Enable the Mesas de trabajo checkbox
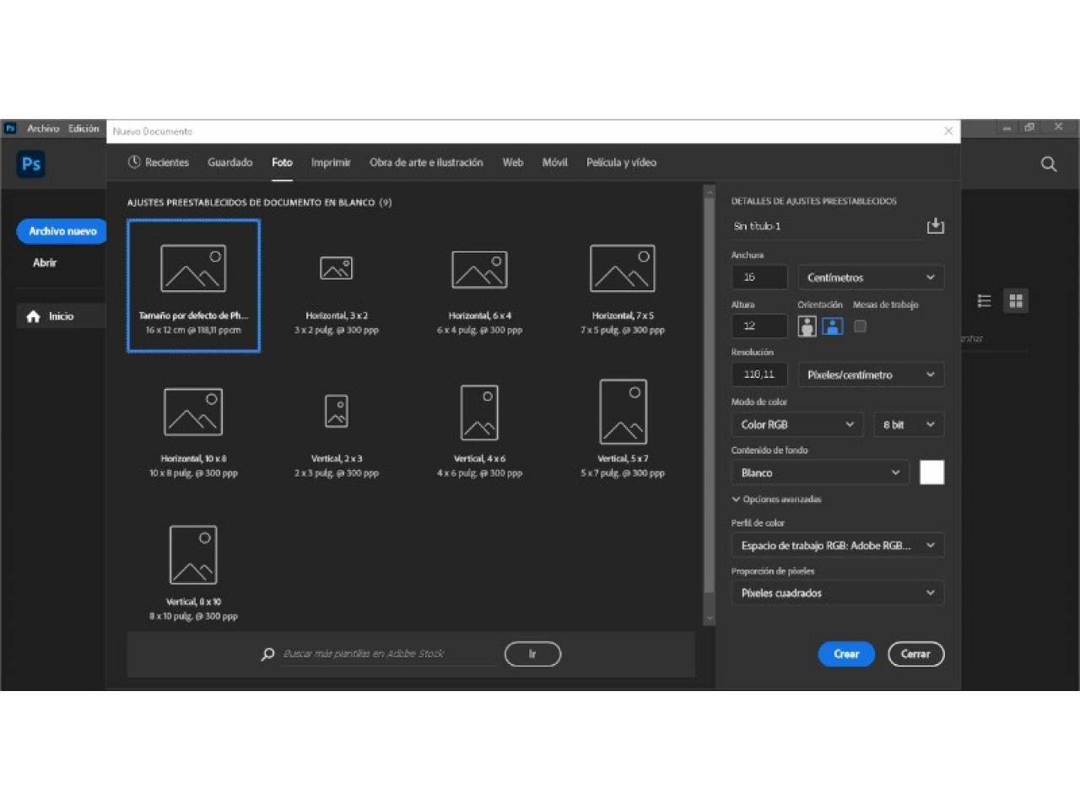 860,326
